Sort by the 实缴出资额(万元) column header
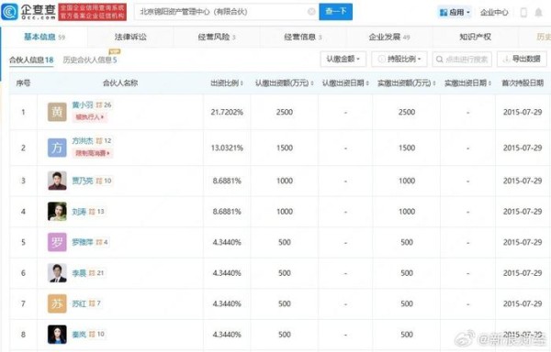The height and width of the screenshot is (352, 551). (x=406, y=83)
